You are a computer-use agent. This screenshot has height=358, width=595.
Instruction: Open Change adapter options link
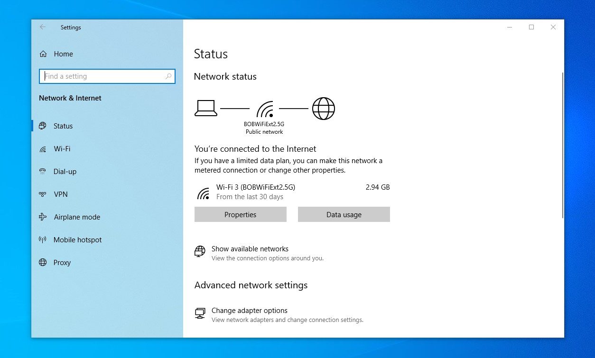[250, 311]
